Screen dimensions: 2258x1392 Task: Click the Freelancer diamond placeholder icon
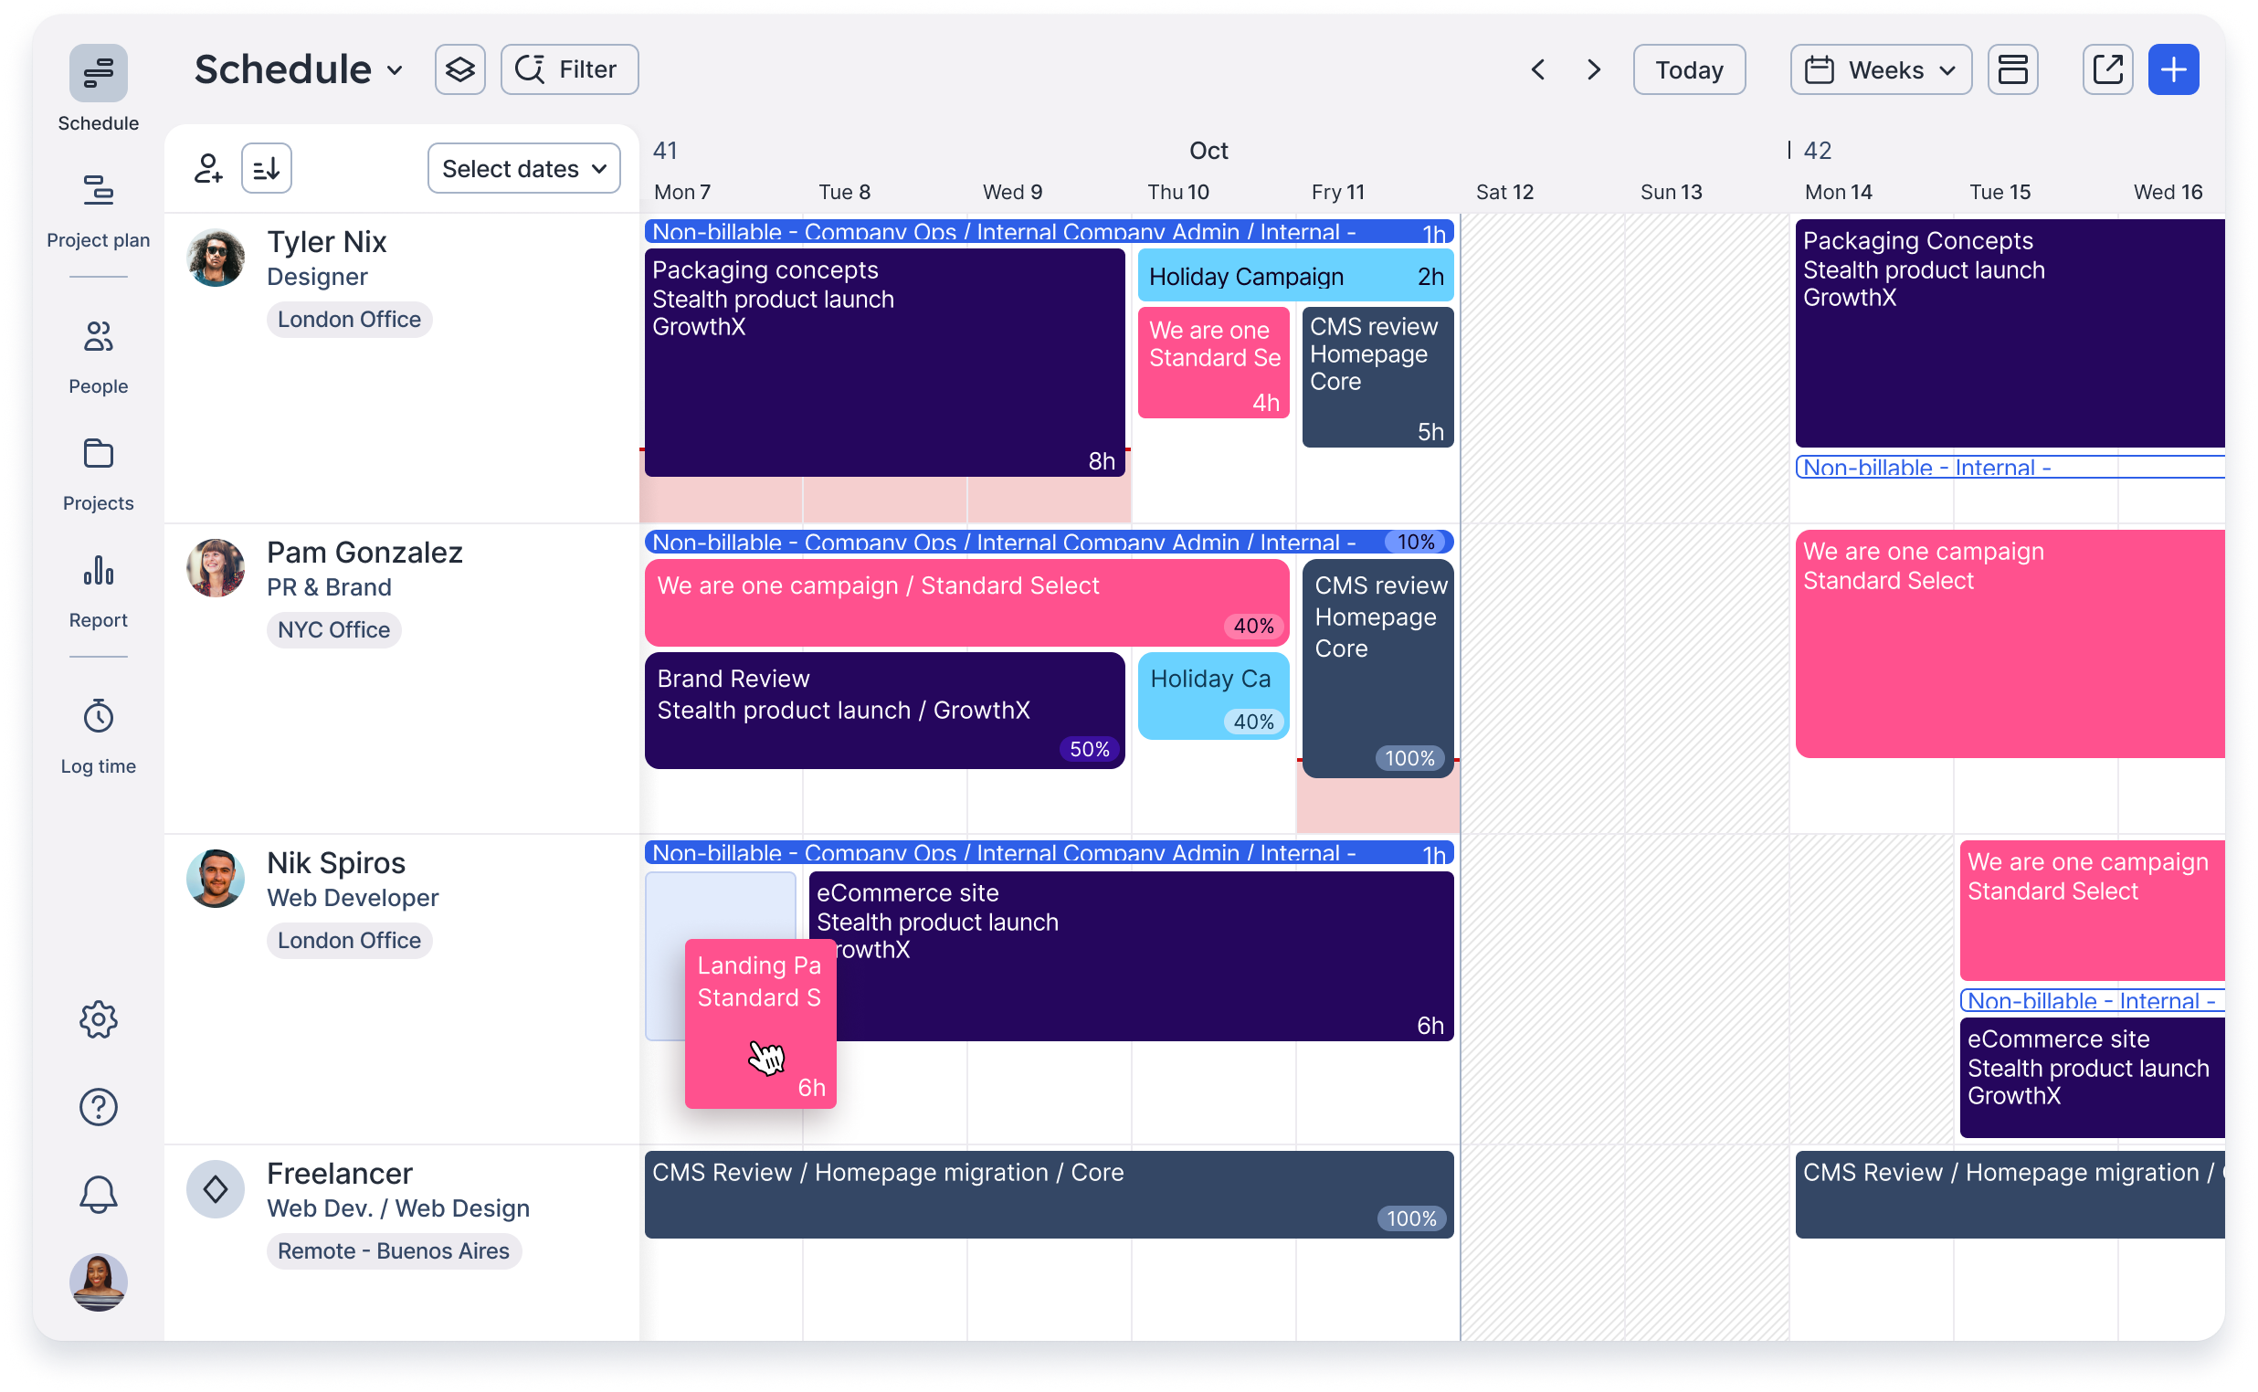coord(216,1189)
